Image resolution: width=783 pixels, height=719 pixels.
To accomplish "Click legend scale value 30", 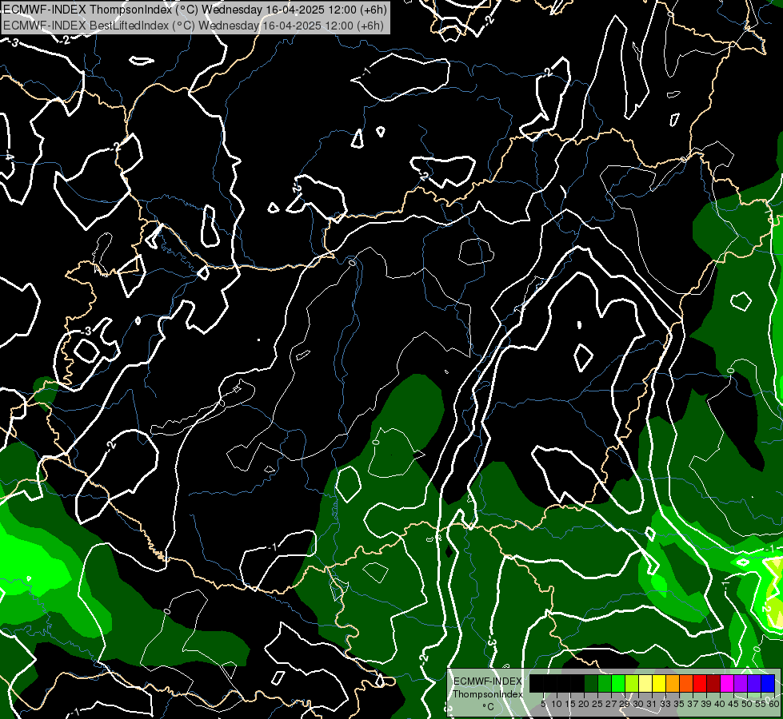I will pos(639,704).
